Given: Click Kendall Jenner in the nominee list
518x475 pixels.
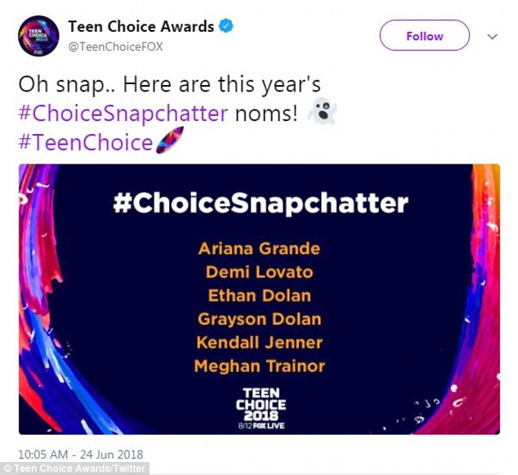Looking at the screenshot, I should (x=259, y=343).
